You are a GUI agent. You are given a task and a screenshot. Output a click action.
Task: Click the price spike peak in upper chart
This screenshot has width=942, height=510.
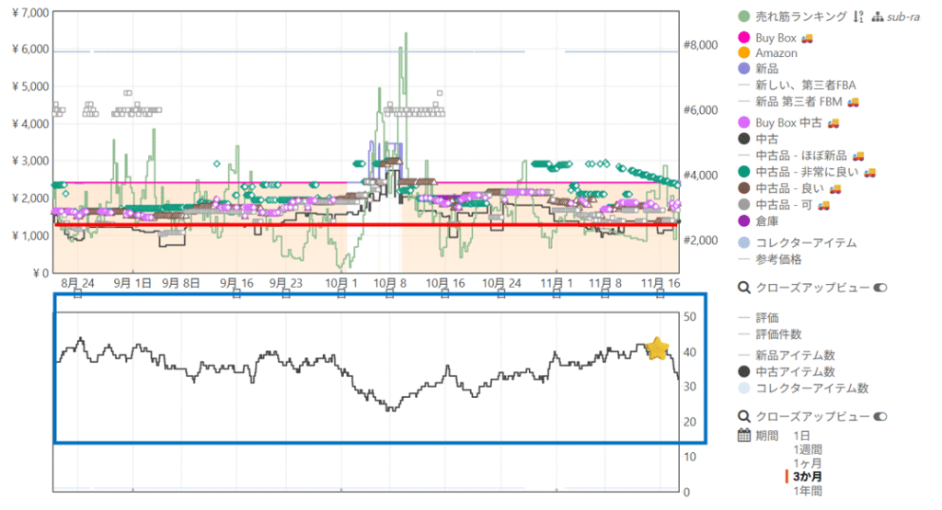click(406, 34)
